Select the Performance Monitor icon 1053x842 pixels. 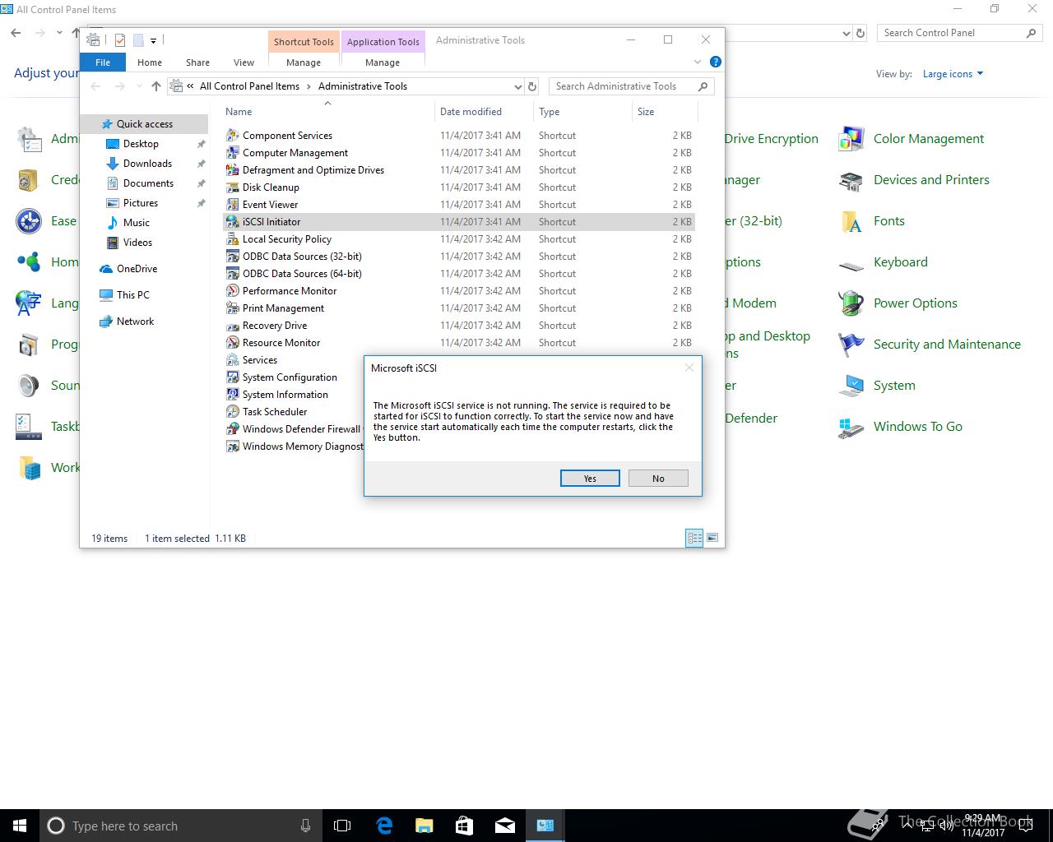(233, 291)
